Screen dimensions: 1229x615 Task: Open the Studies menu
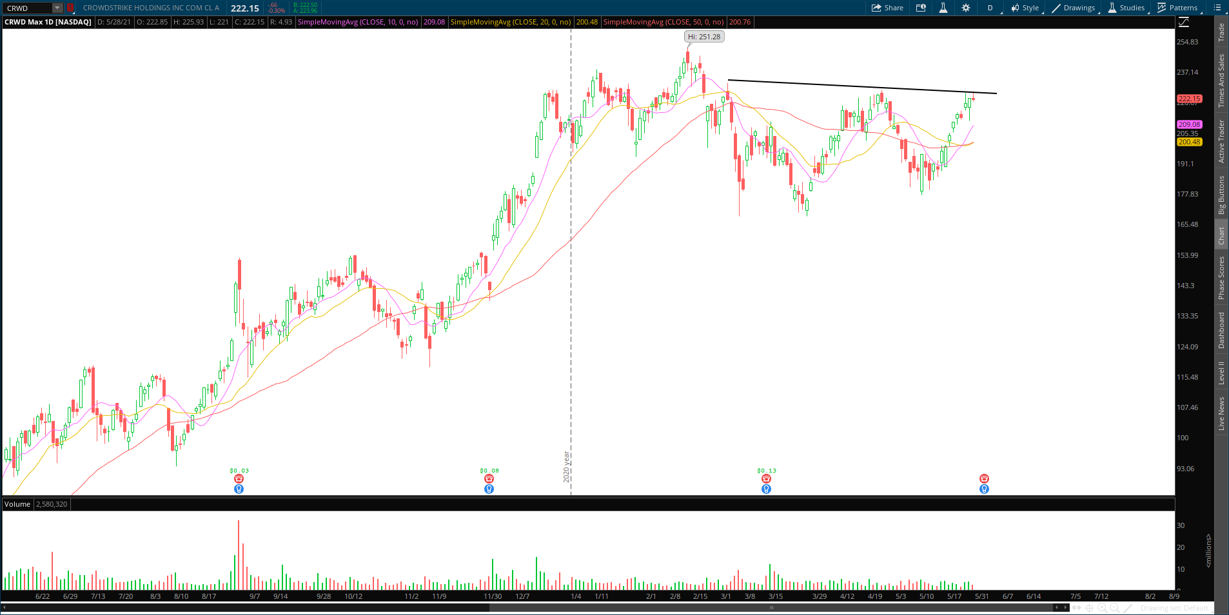point(1126,8)
